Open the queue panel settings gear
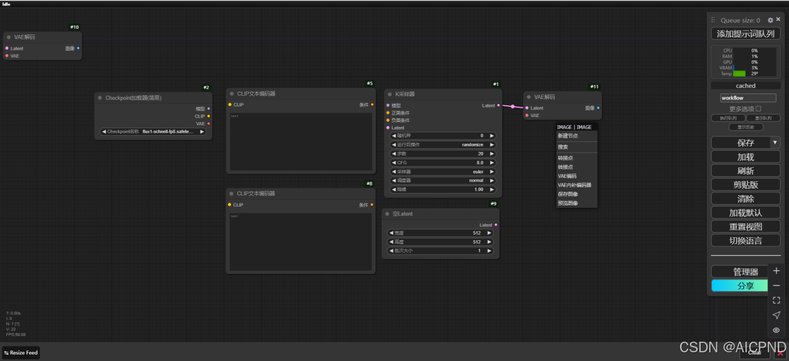The height and width of the screenshot is (361, 789). (770, 21)
